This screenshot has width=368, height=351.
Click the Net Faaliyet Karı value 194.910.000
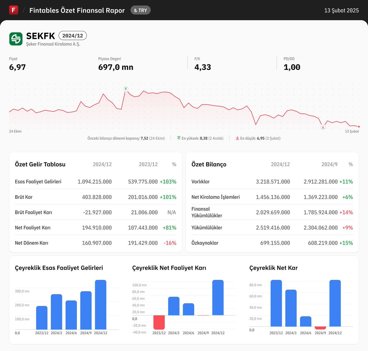click(97, 227)
